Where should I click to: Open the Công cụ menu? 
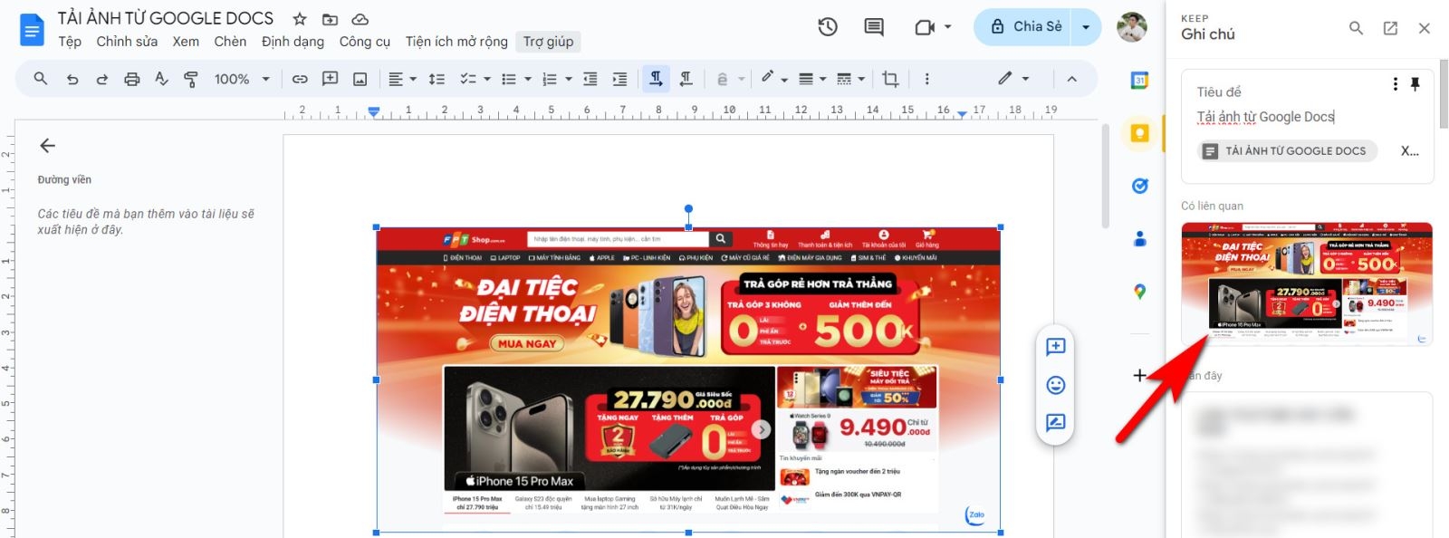364,42
